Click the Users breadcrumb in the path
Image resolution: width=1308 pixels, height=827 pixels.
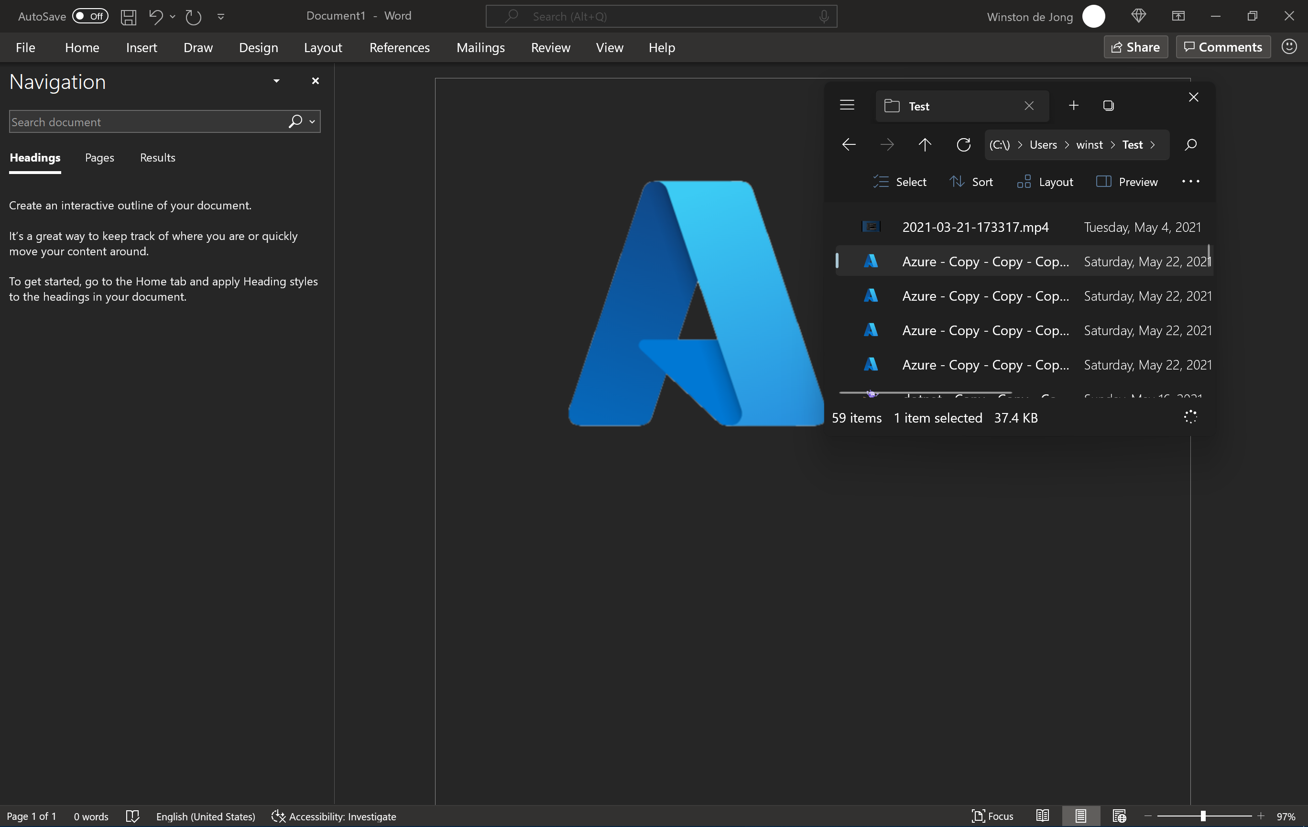1043,145
